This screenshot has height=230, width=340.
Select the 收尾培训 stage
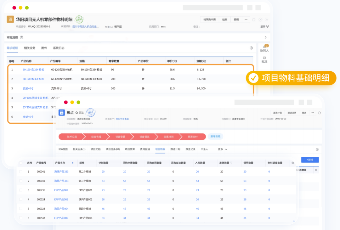click(x=168, y=137)
